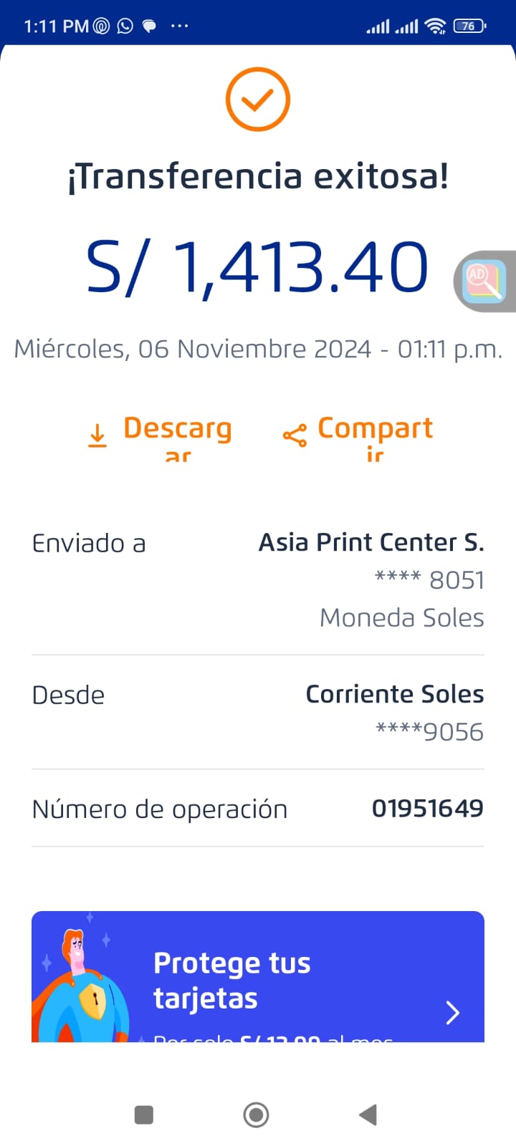Select the operation number 01951649

[x=427, y=809]
